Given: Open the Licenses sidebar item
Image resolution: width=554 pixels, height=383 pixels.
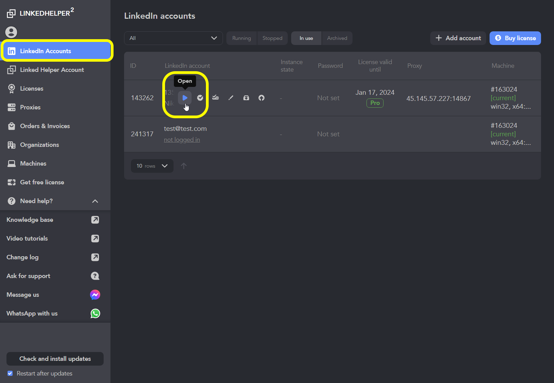Looking at the screenshot, I should (31, 89).
